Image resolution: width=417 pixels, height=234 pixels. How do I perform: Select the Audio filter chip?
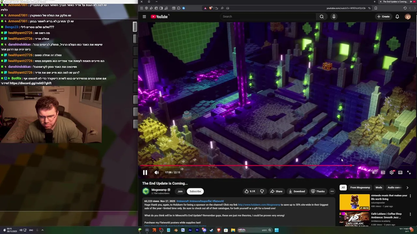(394, 188)
